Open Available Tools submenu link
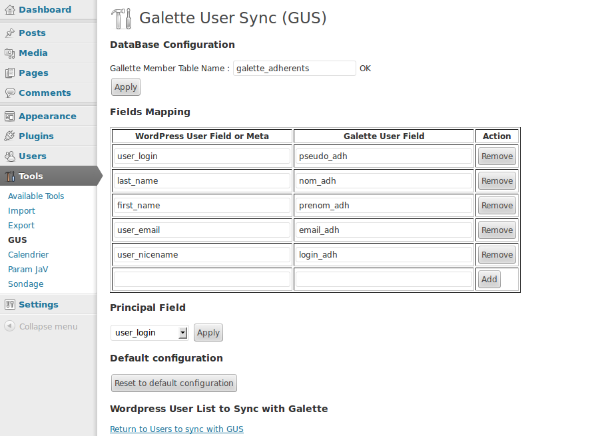 [x=36, y=196]
